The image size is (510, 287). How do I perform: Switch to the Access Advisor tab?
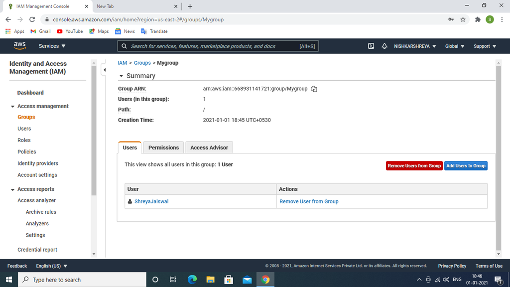209,147
